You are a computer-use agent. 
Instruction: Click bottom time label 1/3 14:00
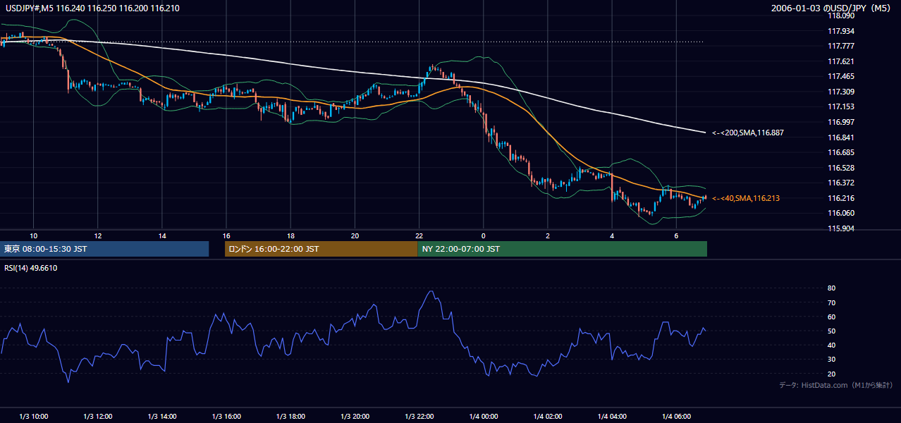[x=162, y=417]
